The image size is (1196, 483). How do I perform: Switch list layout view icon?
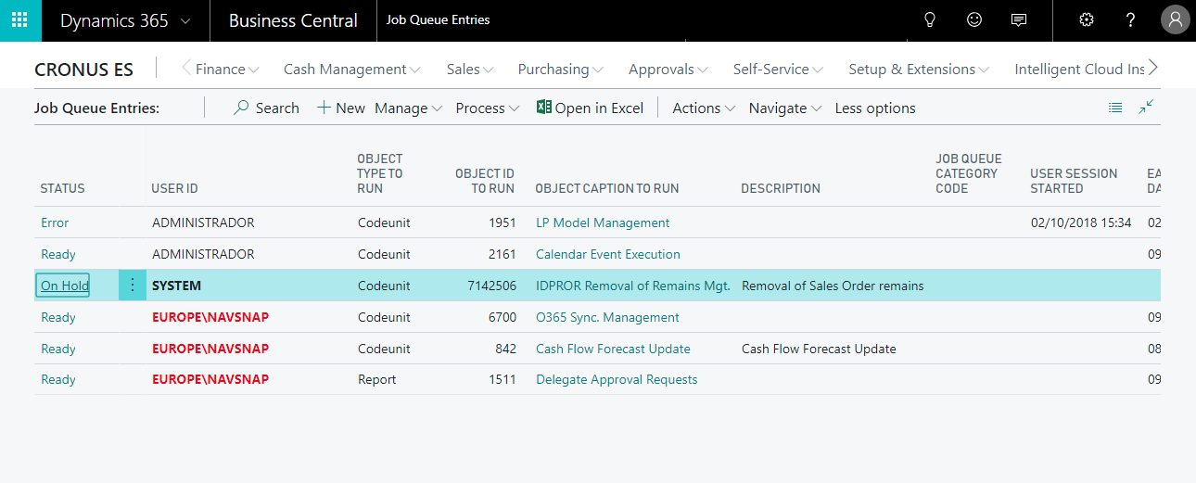pos(1115,108)
